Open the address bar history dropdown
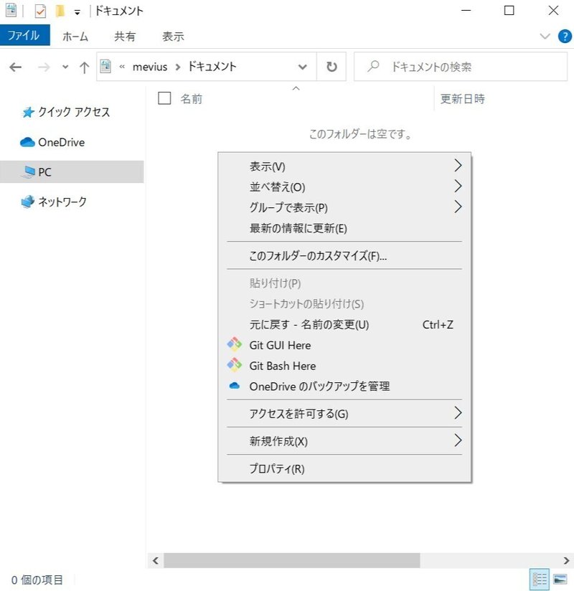Viewport: 574px width, 591px height. (303, 66)
